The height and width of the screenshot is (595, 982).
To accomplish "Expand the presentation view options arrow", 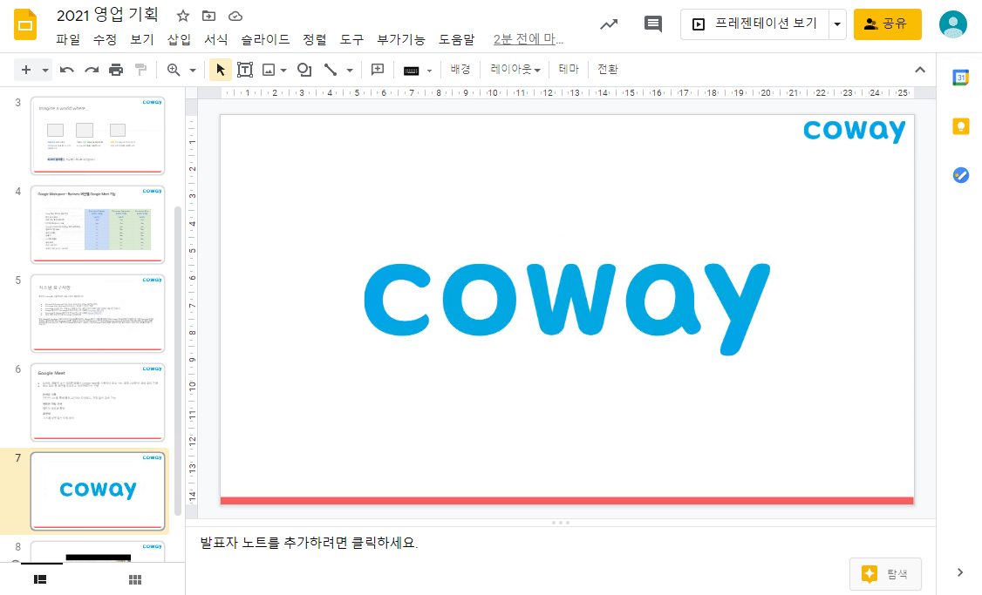I will [837, 24].
